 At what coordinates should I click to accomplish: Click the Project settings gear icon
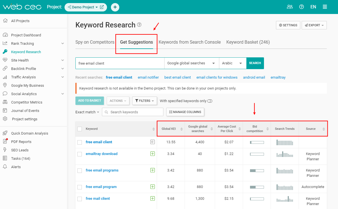pyautogui.click(x=5, y=119)
